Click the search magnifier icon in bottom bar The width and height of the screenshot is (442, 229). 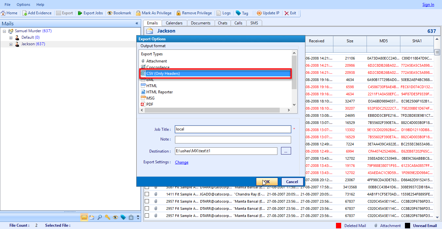[100, 217]
